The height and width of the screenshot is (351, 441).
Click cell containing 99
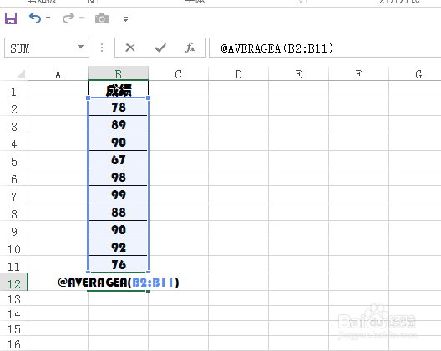[118, 194]
